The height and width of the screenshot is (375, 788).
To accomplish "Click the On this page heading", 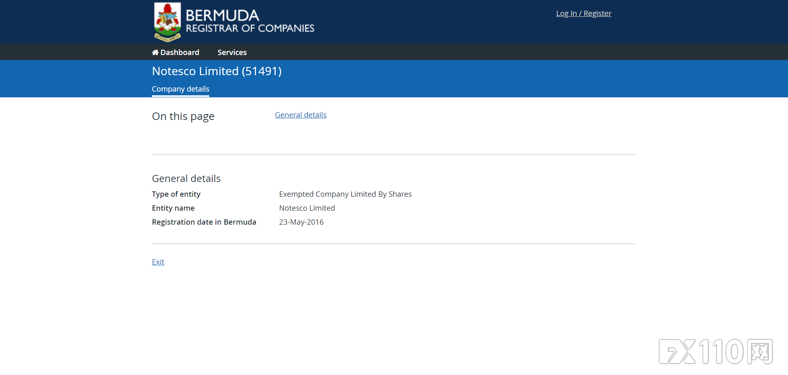I will pyautogui.click(x=183, y=116).
